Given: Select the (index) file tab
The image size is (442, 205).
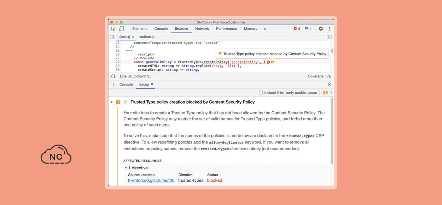Looking at the screenshot, I should 125,37.
